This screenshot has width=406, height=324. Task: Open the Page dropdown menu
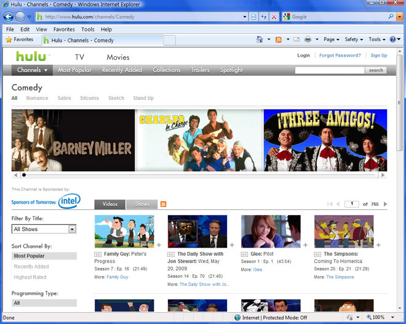click(x=331, y=39)
